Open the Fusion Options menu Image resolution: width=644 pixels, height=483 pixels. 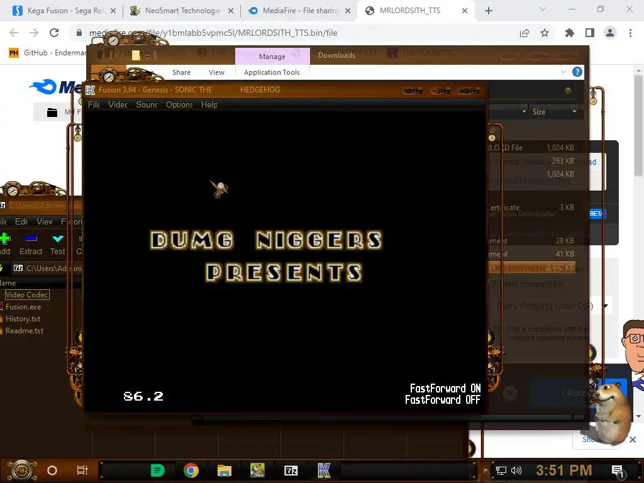(179, 105)
